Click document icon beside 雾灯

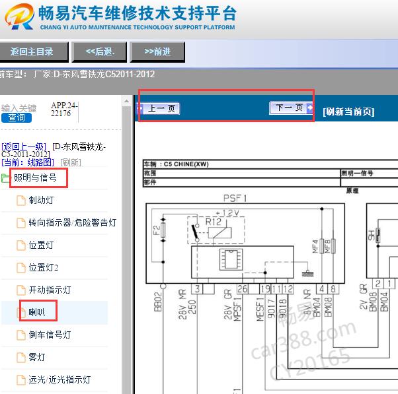(21, 358)
